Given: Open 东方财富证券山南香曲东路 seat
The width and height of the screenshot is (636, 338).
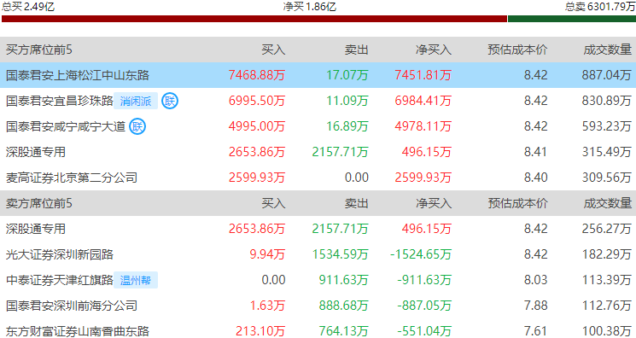Looking at the screenshot, I should click(x=78, y=331).
